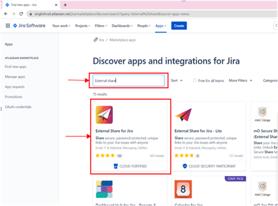Click the Dashboard Hub app icon
Screen dimensions: 278x206
point(104,189)
